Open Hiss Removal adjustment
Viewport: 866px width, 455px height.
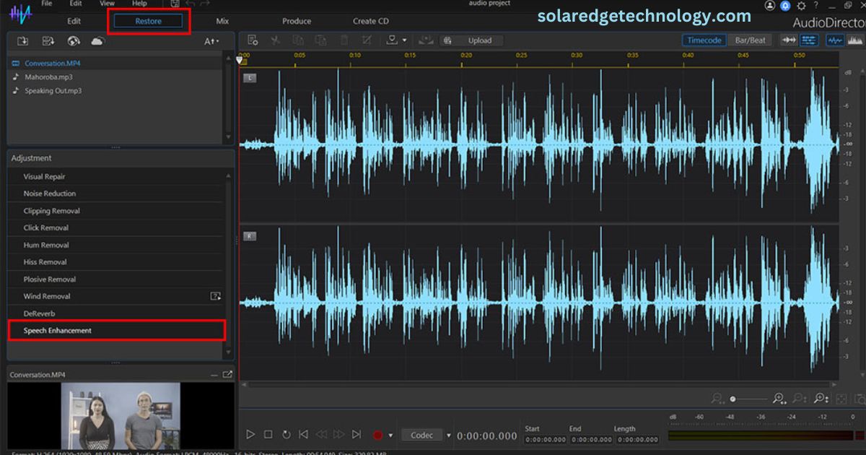click(x=117, y=262)
